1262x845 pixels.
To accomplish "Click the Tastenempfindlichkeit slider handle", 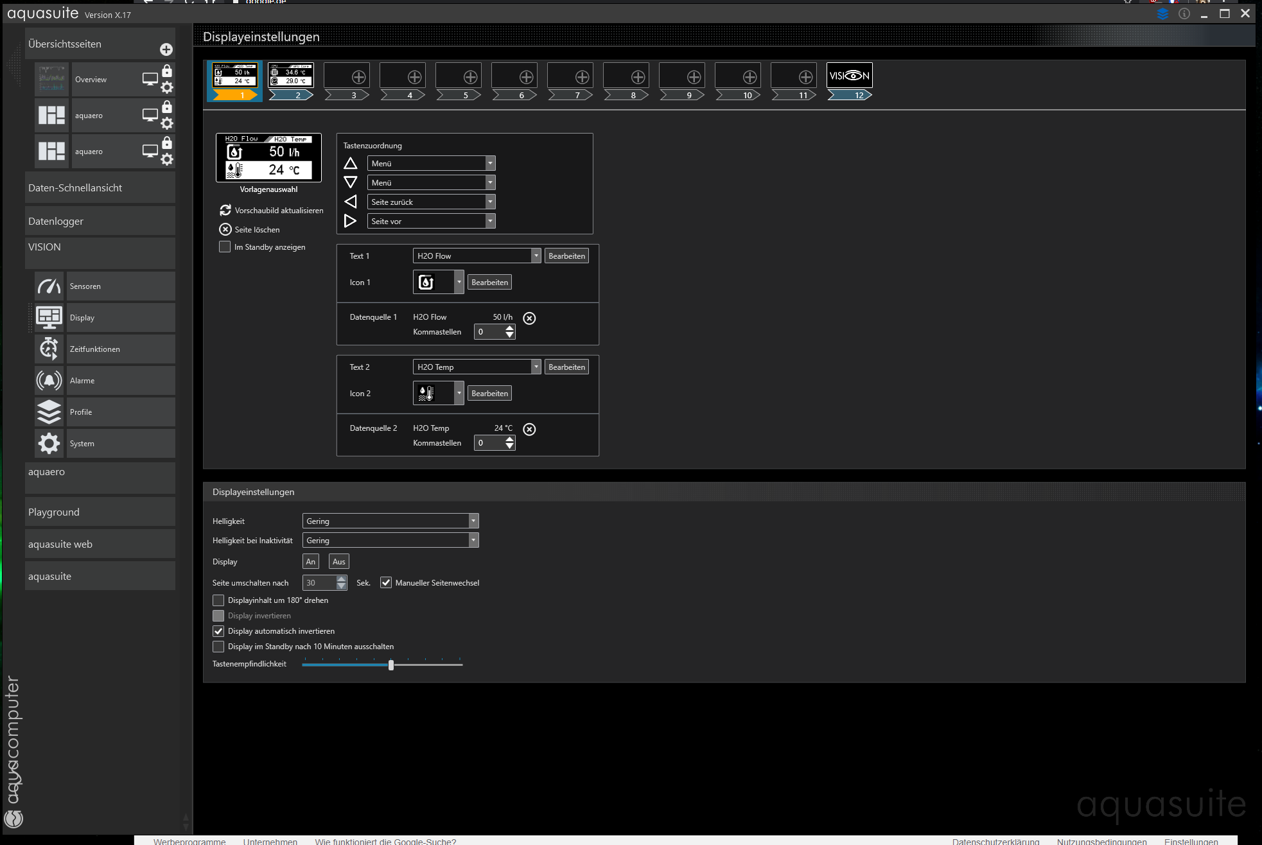I will (x=391, y=665).
